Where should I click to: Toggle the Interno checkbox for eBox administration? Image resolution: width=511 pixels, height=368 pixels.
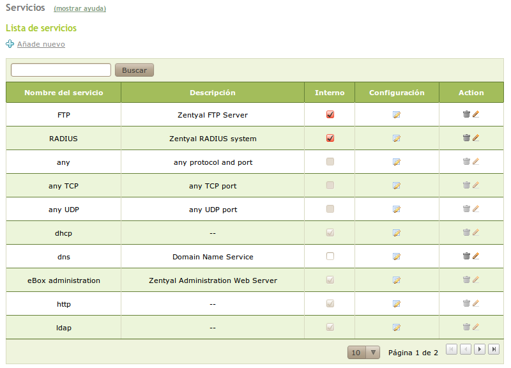(330, 280)
